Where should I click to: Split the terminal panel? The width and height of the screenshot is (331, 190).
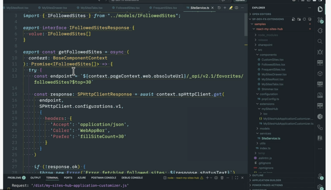[x=216, y=178]
